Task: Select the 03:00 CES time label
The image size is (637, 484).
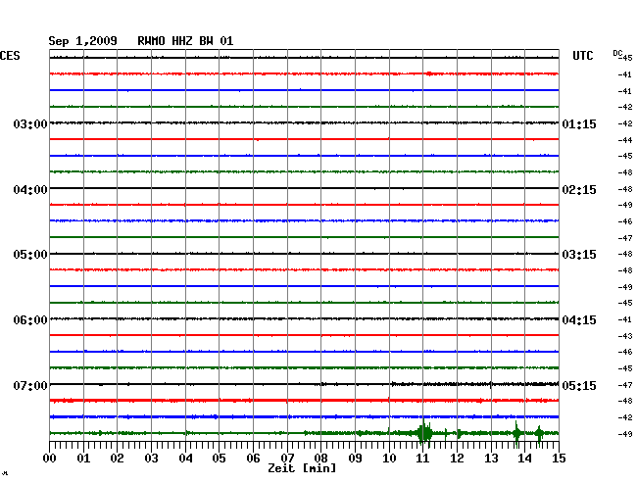Action: [30, 123]
